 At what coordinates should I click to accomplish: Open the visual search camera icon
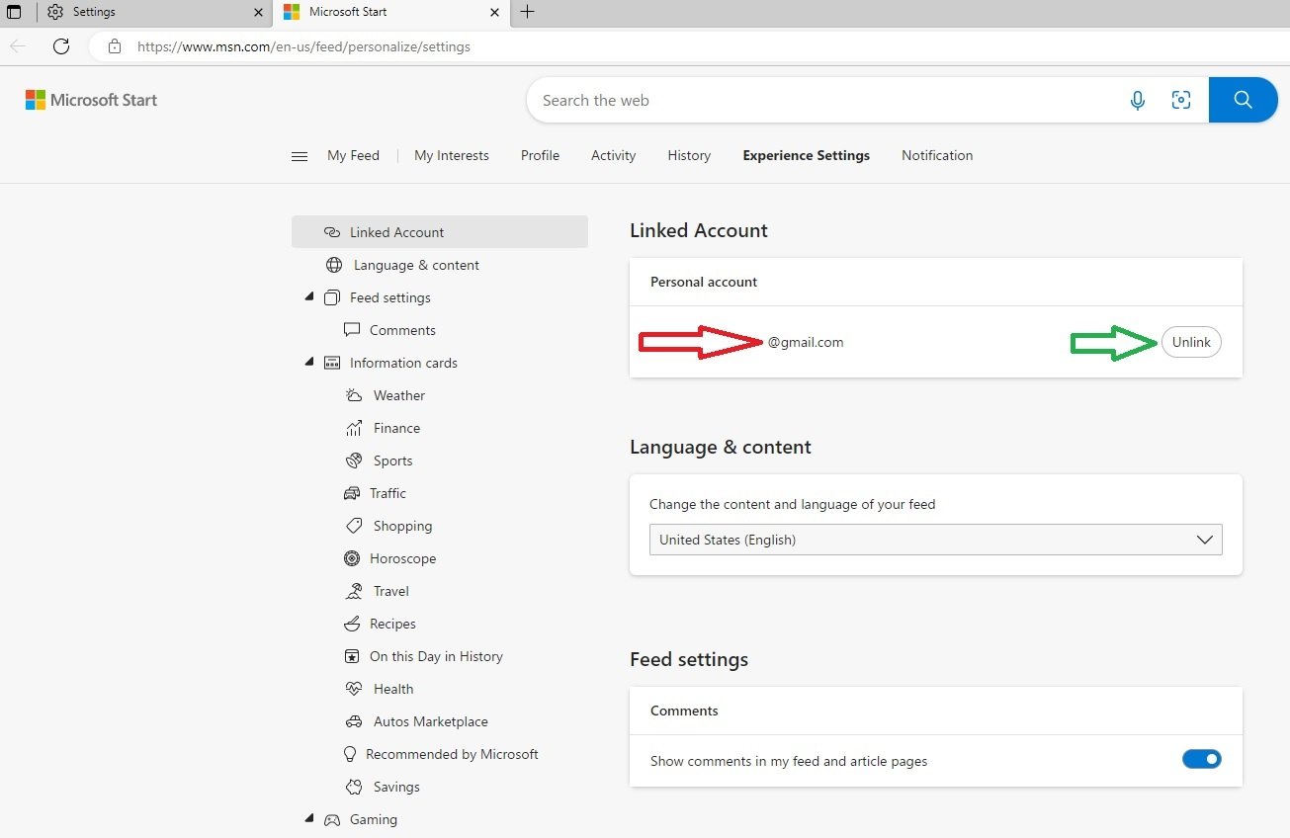click(1181, 100)
